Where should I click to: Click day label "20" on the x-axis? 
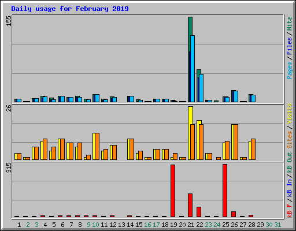point(182,225)
